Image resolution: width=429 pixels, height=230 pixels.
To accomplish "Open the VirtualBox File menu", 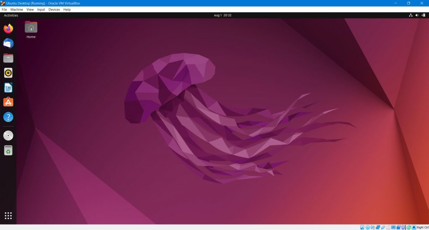I will click(4, 10).
